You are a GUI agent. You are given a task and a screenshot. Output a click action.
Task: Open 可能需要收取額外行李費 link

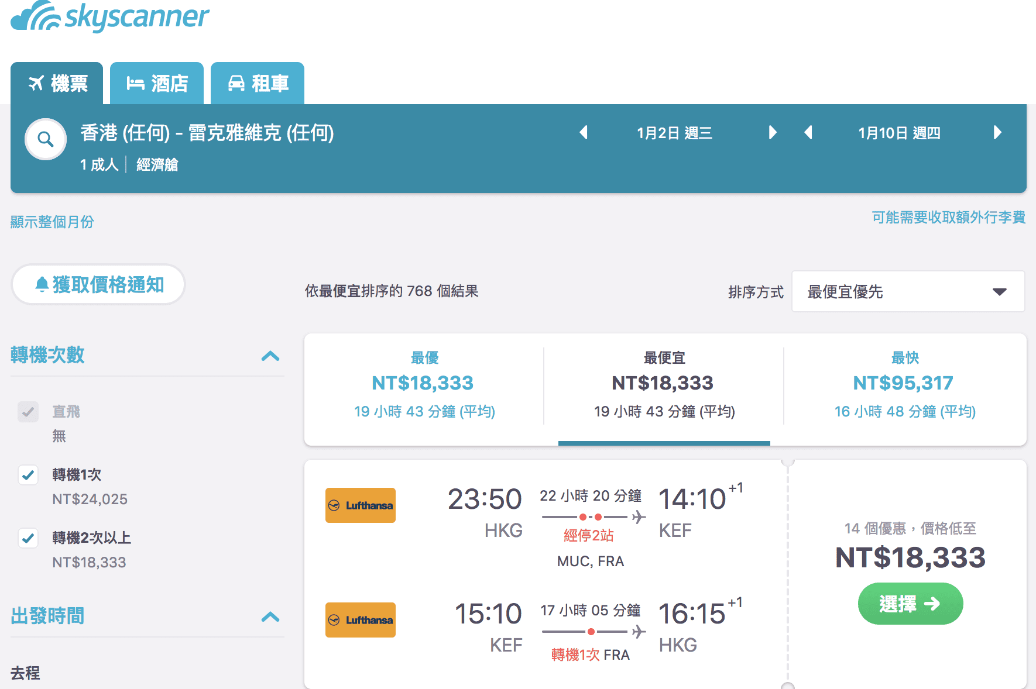(949, 218)
